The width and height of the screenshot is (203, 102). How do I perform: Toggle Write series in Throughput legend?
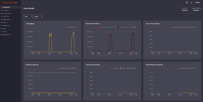[74, 27]
